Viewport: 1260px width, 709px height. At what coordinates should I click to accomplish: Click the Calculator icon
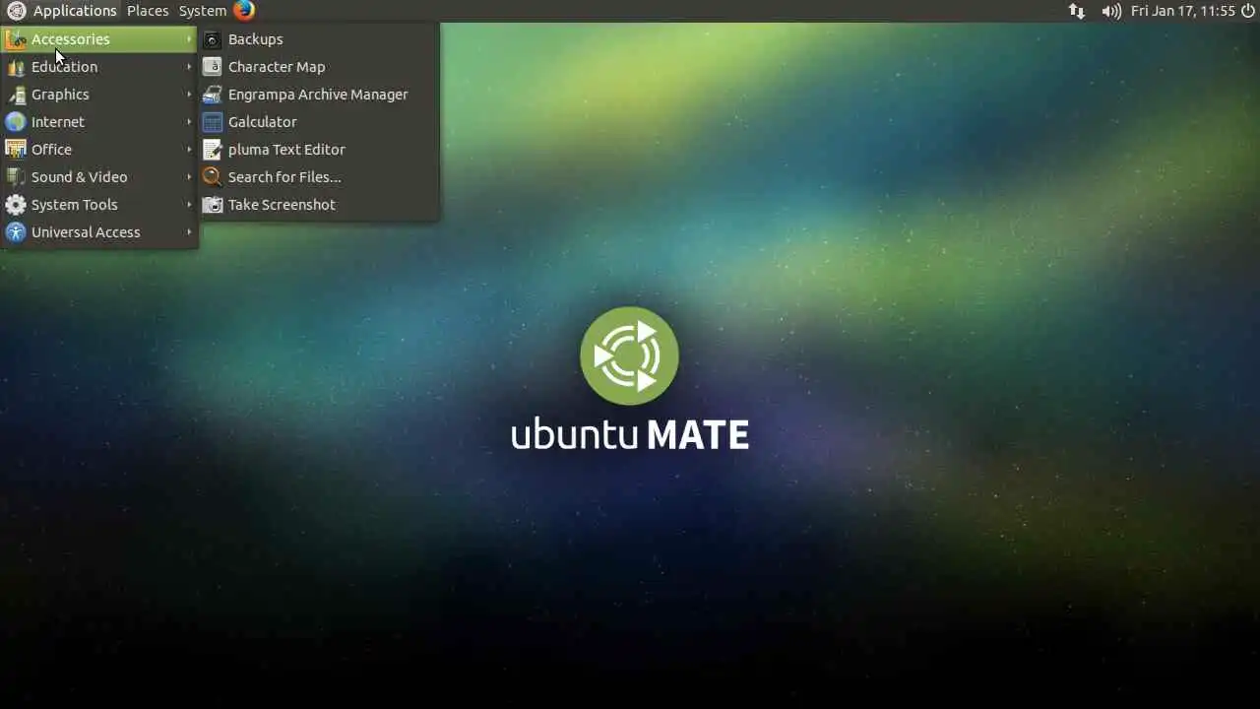tap(213, 122)
